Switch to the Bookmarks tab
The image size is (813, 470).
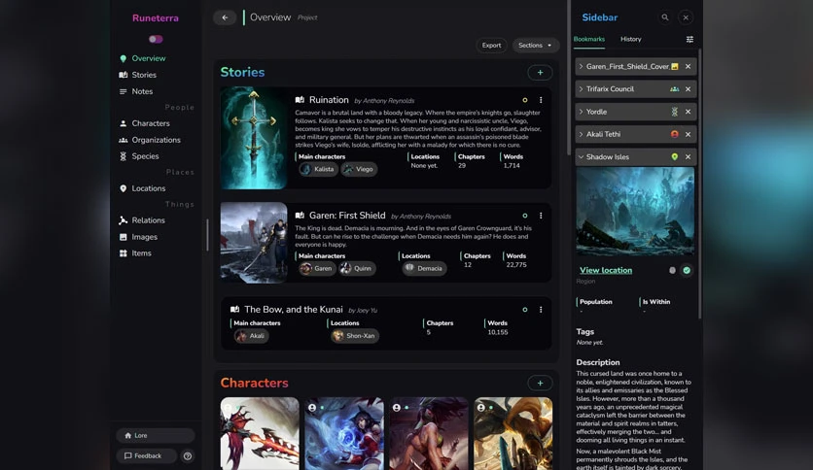click(x=589, y=40)
